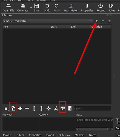The image size is (120, 137).
Task: Open the Peak Meter panel
Action: pyautogui.click(x=71, y=8)
